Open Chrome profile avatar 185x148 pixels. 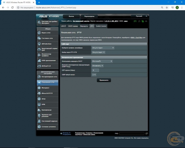177,7
